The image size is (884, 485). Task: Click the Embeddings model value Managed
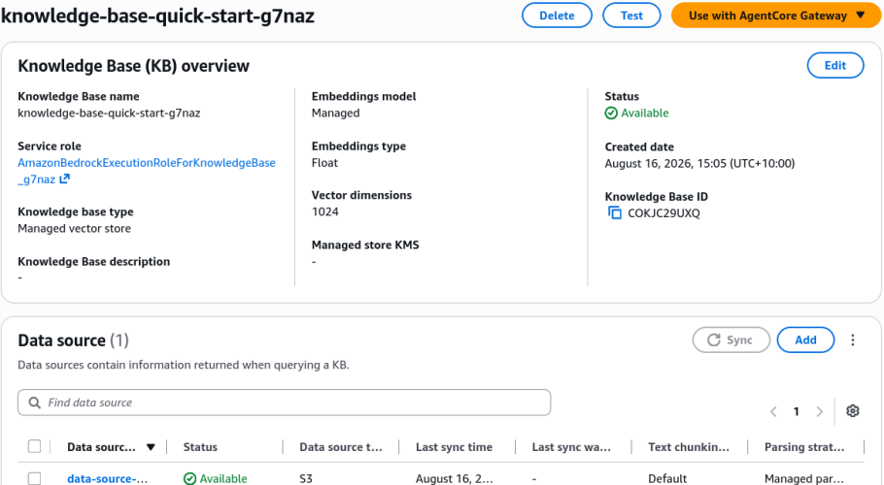click(335, 113)
